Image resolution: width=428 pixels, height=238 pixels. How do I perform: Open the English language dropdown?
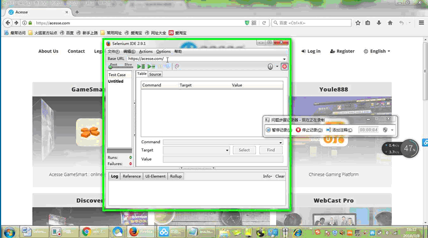pyautogui.click(x=377, y=51)
